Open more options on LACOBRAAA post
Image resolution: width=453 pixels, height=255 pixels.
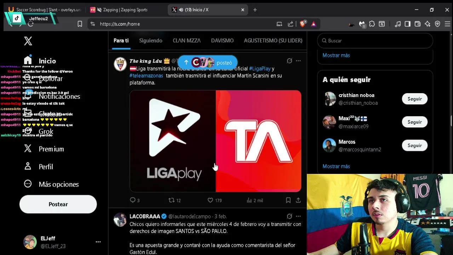click(x=298, y=216)
